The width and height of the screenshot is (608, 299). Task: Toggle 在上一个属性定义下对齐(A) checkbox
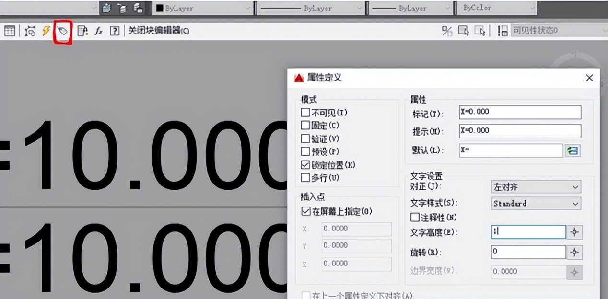pos(305,296)
